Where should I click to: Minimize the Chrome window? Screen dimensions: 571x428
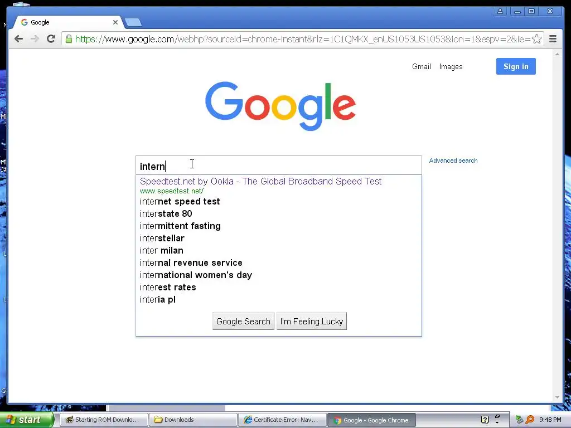pyautogui.click(x=517, y=11)
